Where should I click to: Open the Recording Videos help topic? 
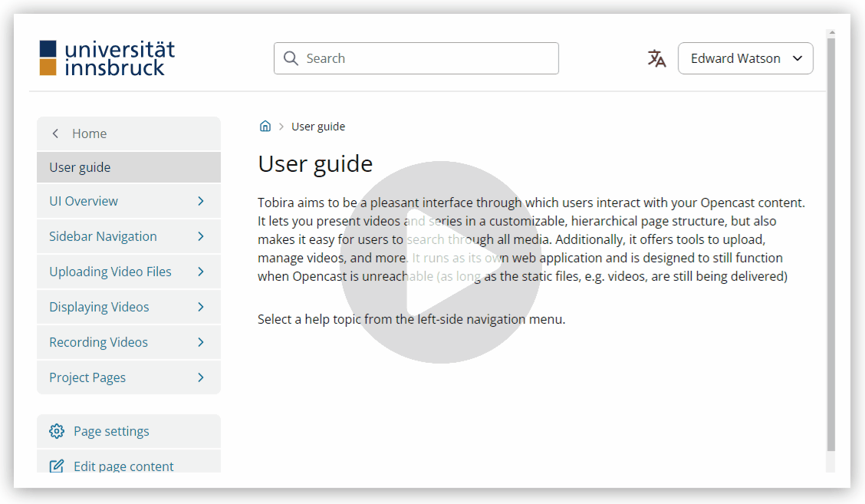click(97, 342)
